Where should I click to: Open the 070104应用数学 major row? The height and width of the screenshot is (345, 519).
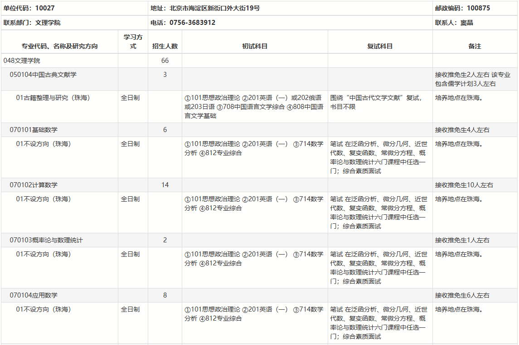(x=34, y=295)
